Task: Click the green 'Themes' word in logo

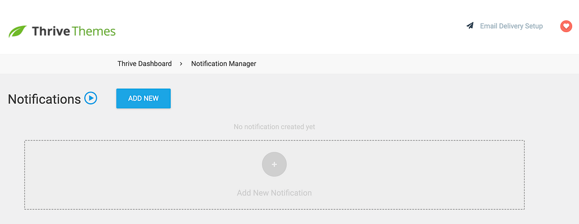Action: tap(94, 32)
